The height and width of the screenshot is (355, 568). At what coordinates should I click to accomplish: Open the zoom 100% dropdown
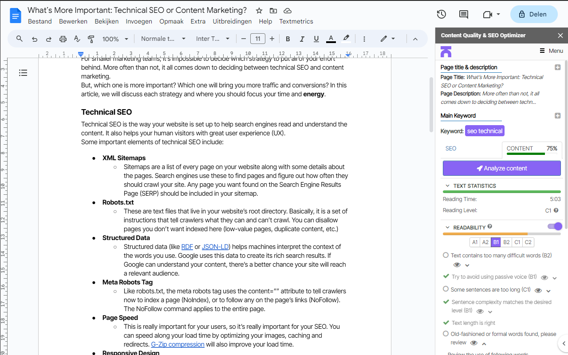[x=115, y=39]
